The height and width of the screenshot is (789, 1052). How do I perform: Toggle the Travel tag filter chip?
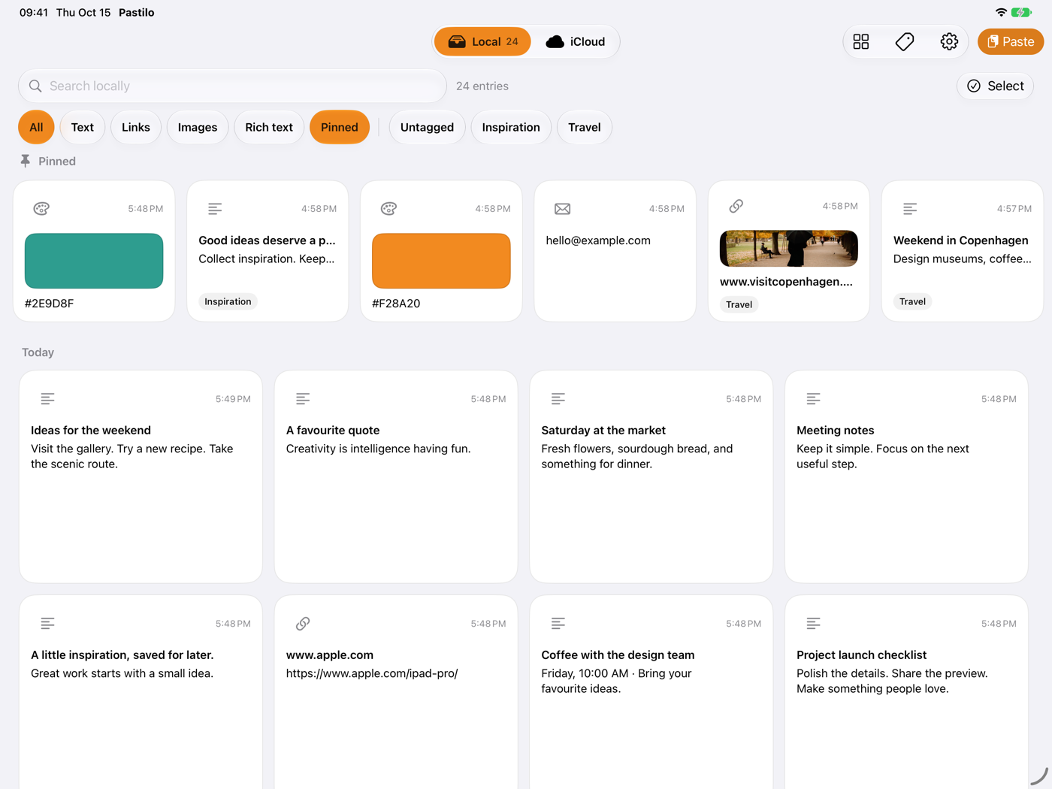click(x=585, y=128)
